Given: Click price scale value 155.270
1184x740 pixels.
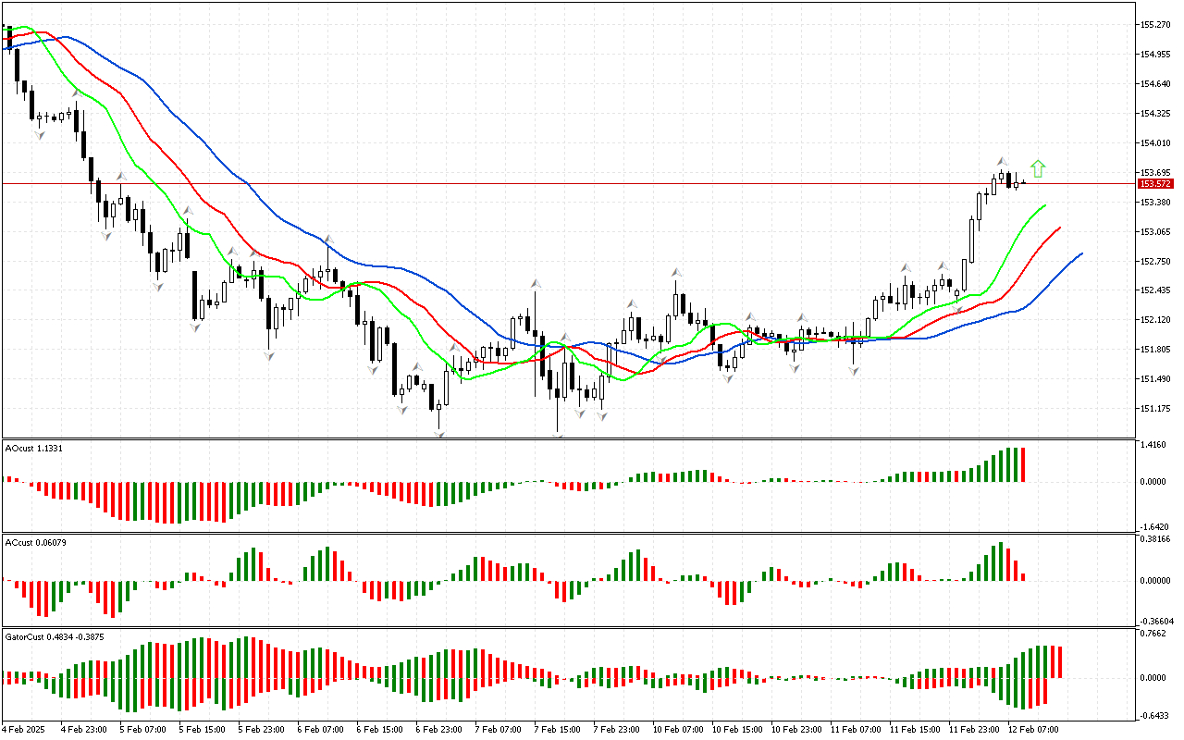Looking at the screenshot, I should pos(1155,25).
